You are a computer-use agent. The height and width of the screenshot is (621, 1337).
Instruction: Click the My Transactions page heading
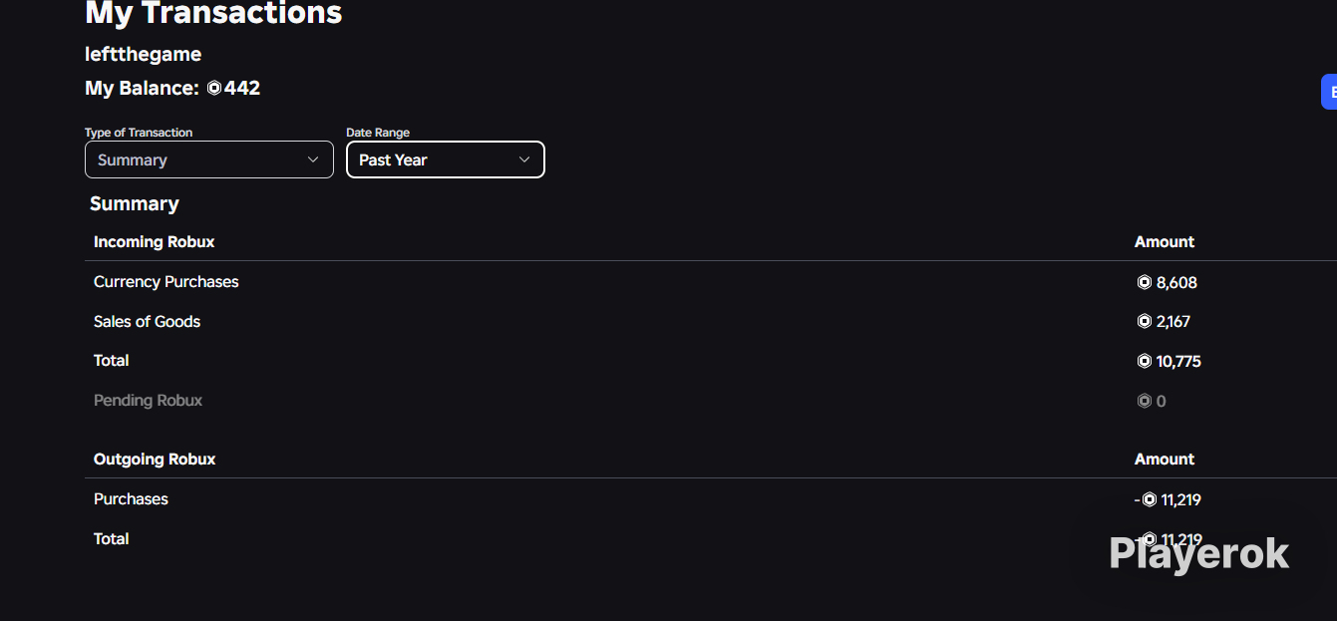[213, 13]
